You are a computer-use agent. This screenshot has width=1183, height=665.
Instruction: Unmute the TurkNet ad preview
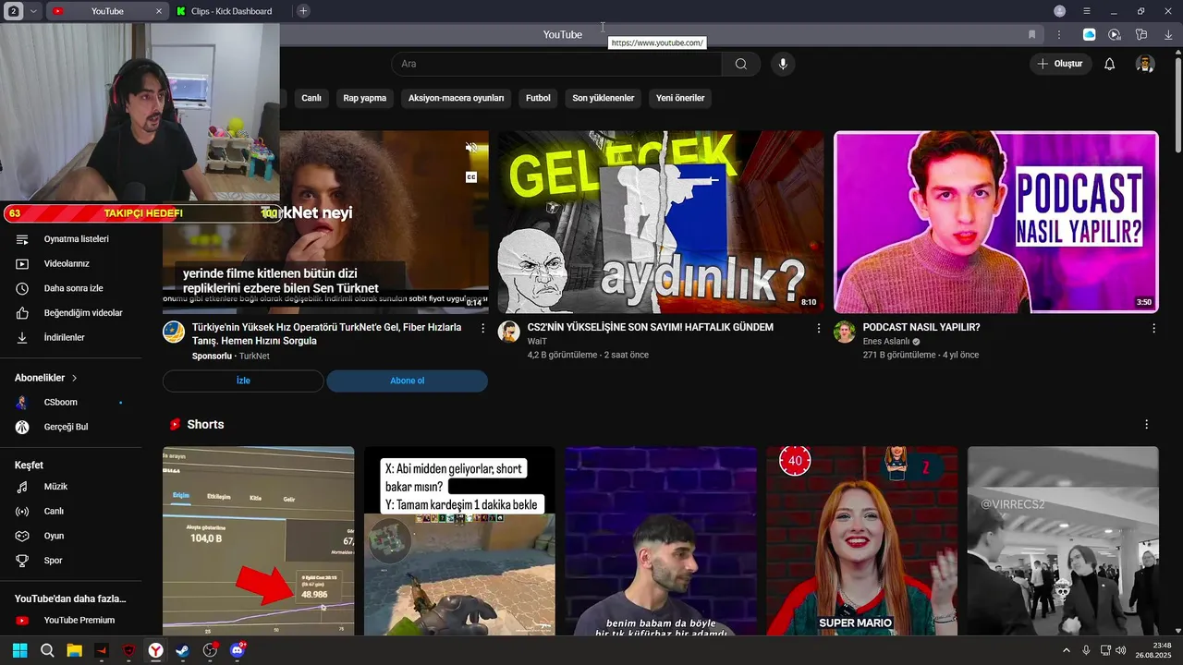(x=471, y=148)
